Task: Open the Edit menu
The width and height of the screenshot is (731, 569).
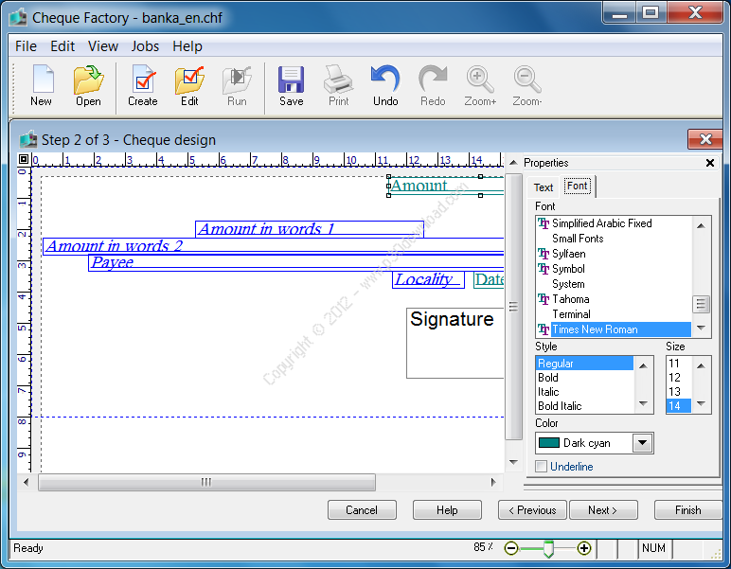Action: click(x=62, y=46)
